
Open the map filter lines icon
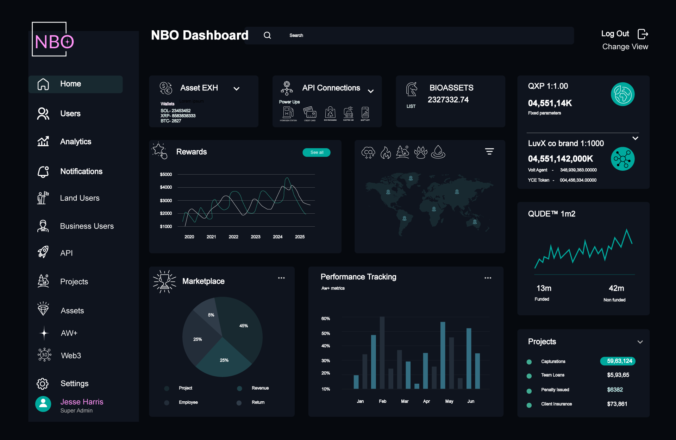pyautogui.click(x=489, y=152)
